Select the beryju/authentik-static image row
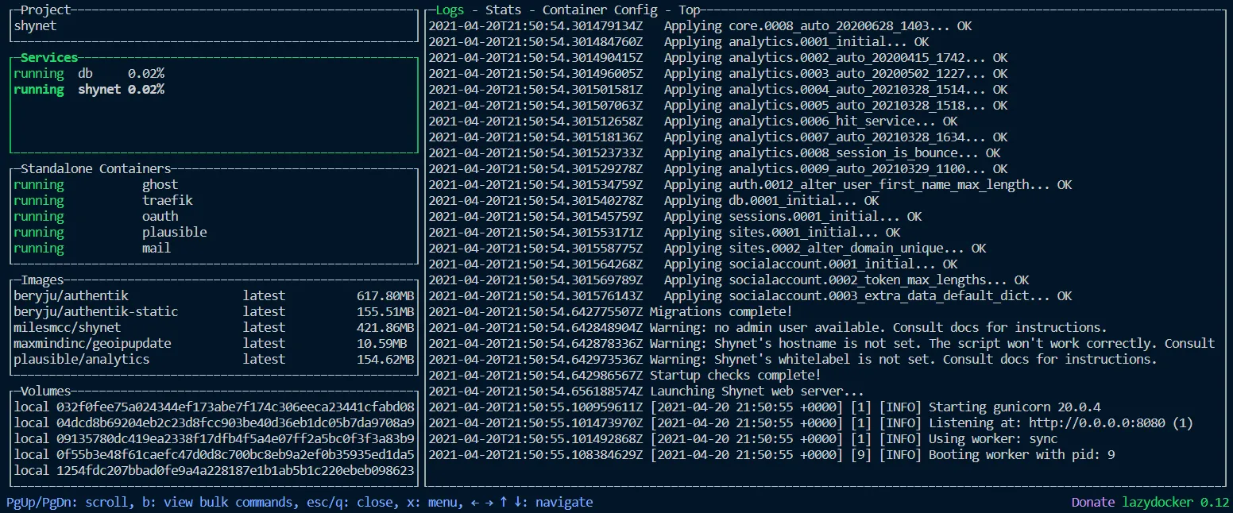1233x513 pixels. 214,311
